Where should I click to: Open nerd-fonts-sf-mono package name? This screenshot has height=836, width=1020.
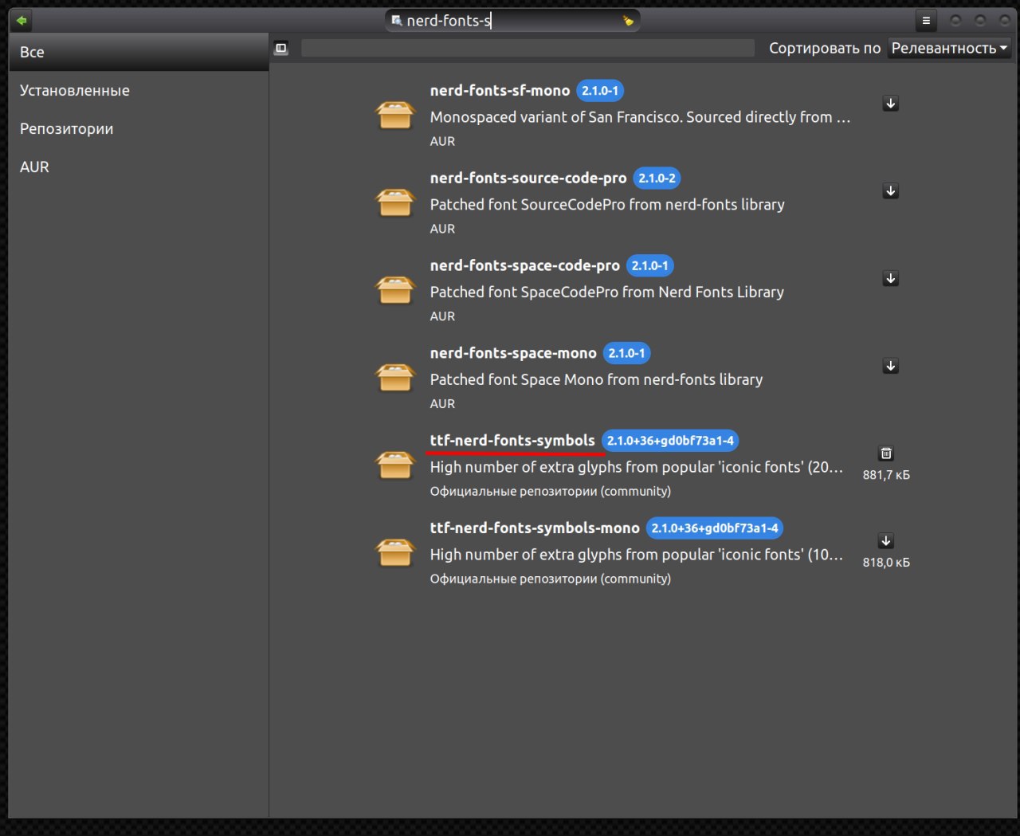(500, 91)
